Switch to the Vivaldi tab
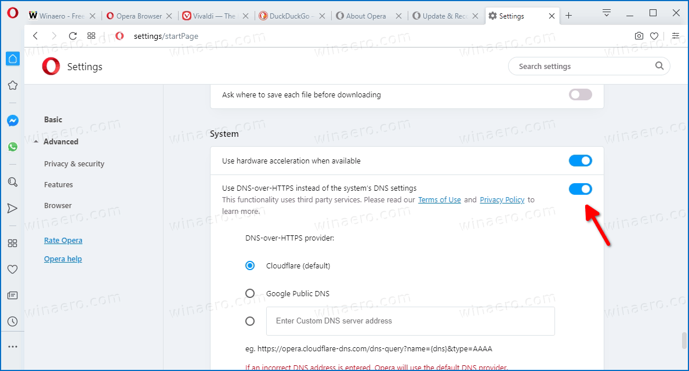689x371 pixels. click(212, 16)
